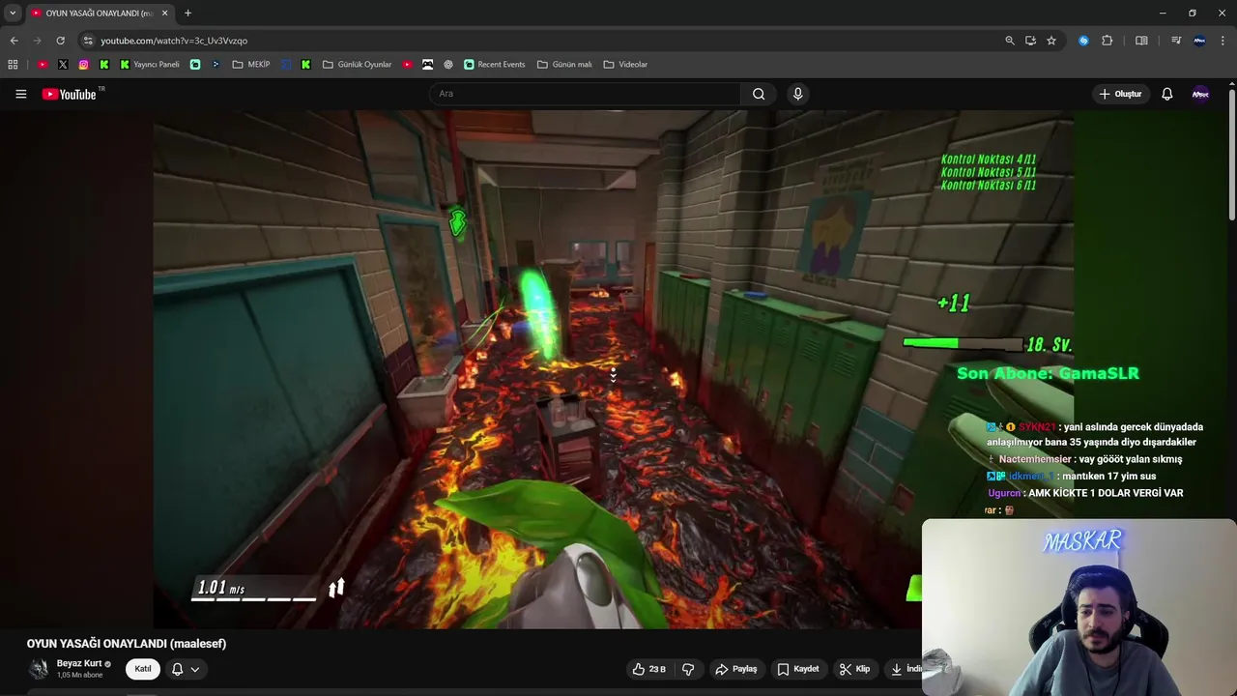This screenshot has width=1237, height=696.
Task: Open the Instagram bookmark
Action: click(x=84, y=65)
